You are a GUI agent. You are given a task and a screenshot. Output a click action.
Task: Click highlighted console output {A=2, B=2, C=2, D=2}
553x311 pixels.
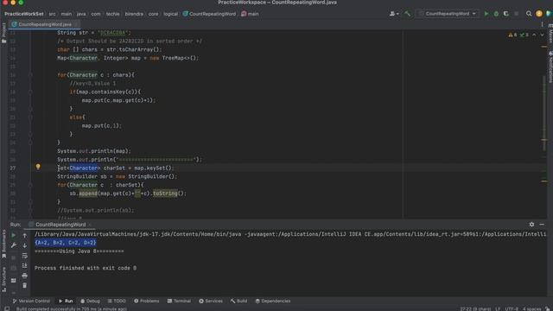pos(66,243)
